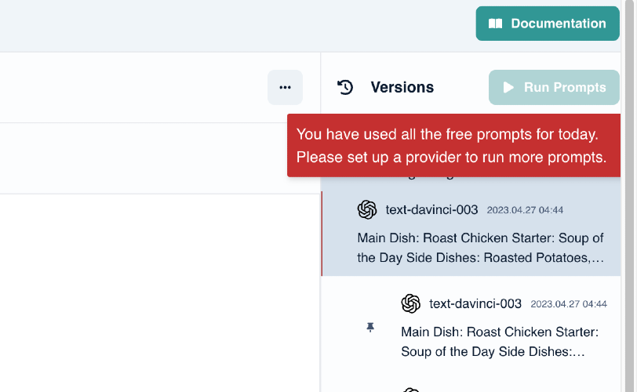Open the three-dots more options menu
The width and height of the screenshot is (637, 392).
coord(285,87)
